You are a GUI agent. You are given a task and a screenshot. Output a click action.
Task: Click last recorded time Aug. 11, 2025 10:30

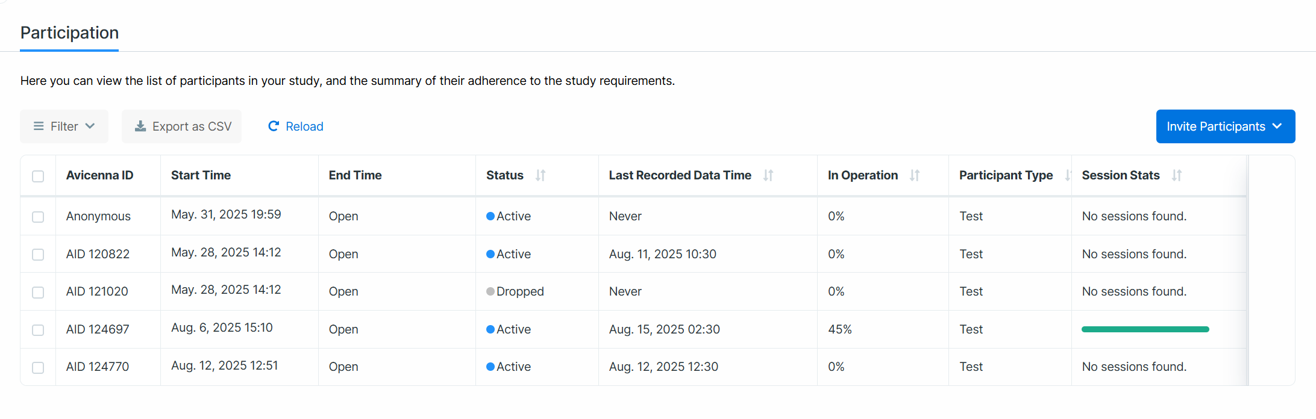tap(663, 254)
